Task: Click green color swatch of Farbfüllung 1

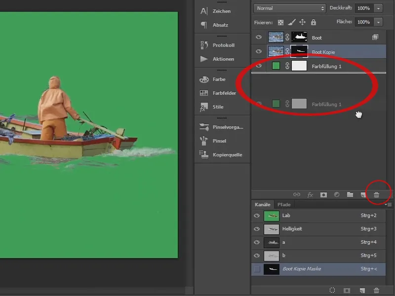Action: click(276, 66)
